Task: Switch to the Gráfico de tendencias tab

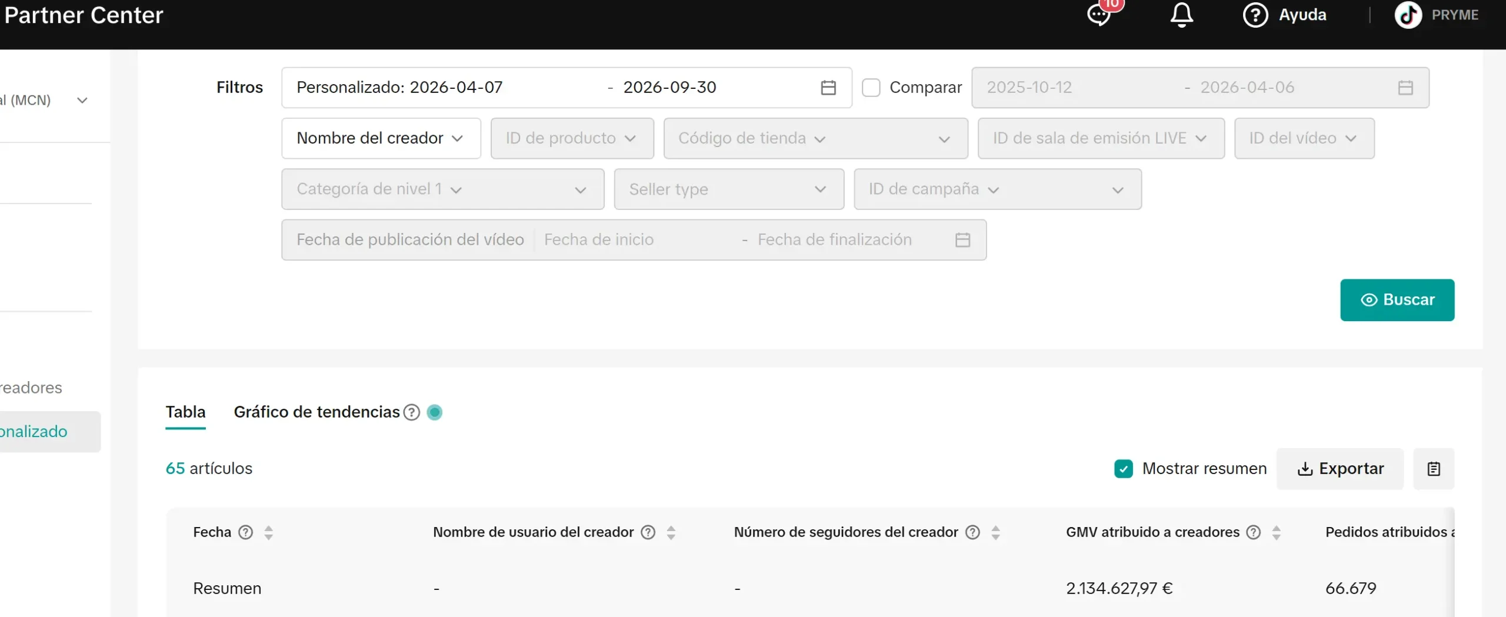Action: coord(316,412)
